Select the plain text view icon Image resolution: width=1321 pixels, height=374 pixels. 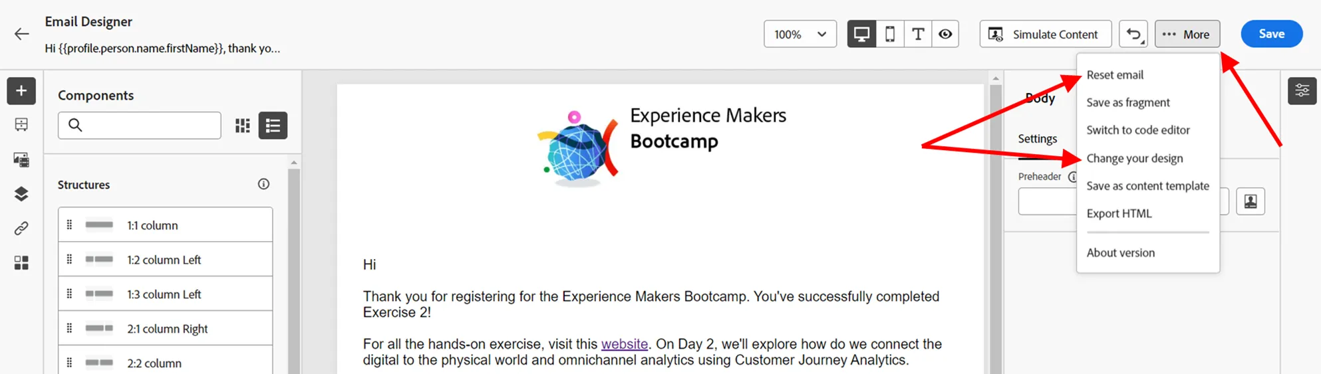tap(918, 34)
